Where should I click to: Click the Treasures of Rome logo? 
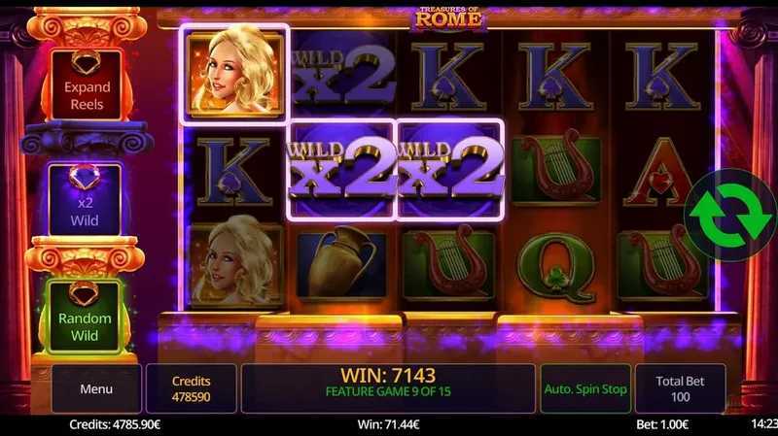pos(448,17)
